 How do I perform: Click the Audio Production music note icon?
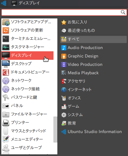click(64, 48)
